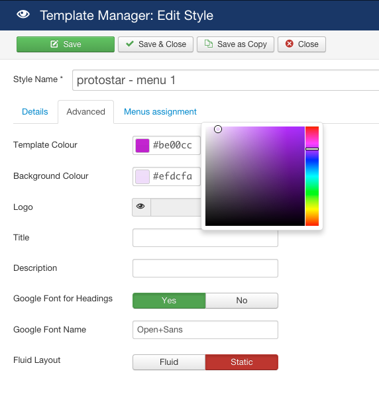Click the Style Name label
This screenshot has width=379, height=400.
point(38,79)
